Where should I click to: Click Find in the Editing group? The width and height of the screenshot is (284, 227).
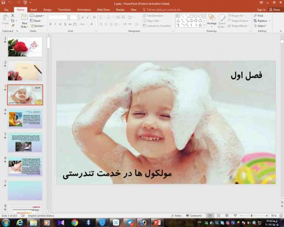(x=258, y=15)
